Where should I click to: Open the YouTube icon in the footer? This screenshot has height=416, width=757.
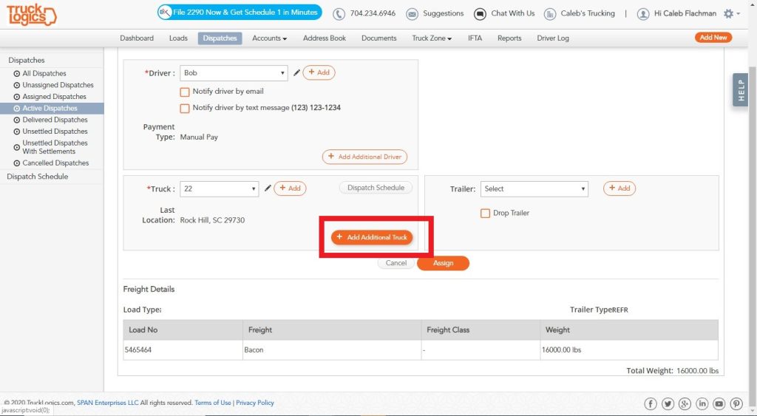(719, 403)
